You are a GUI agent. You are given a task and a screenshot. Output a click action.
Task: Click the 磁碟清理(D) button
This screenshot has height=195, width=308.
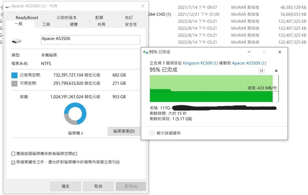click(x=124, y=131)
